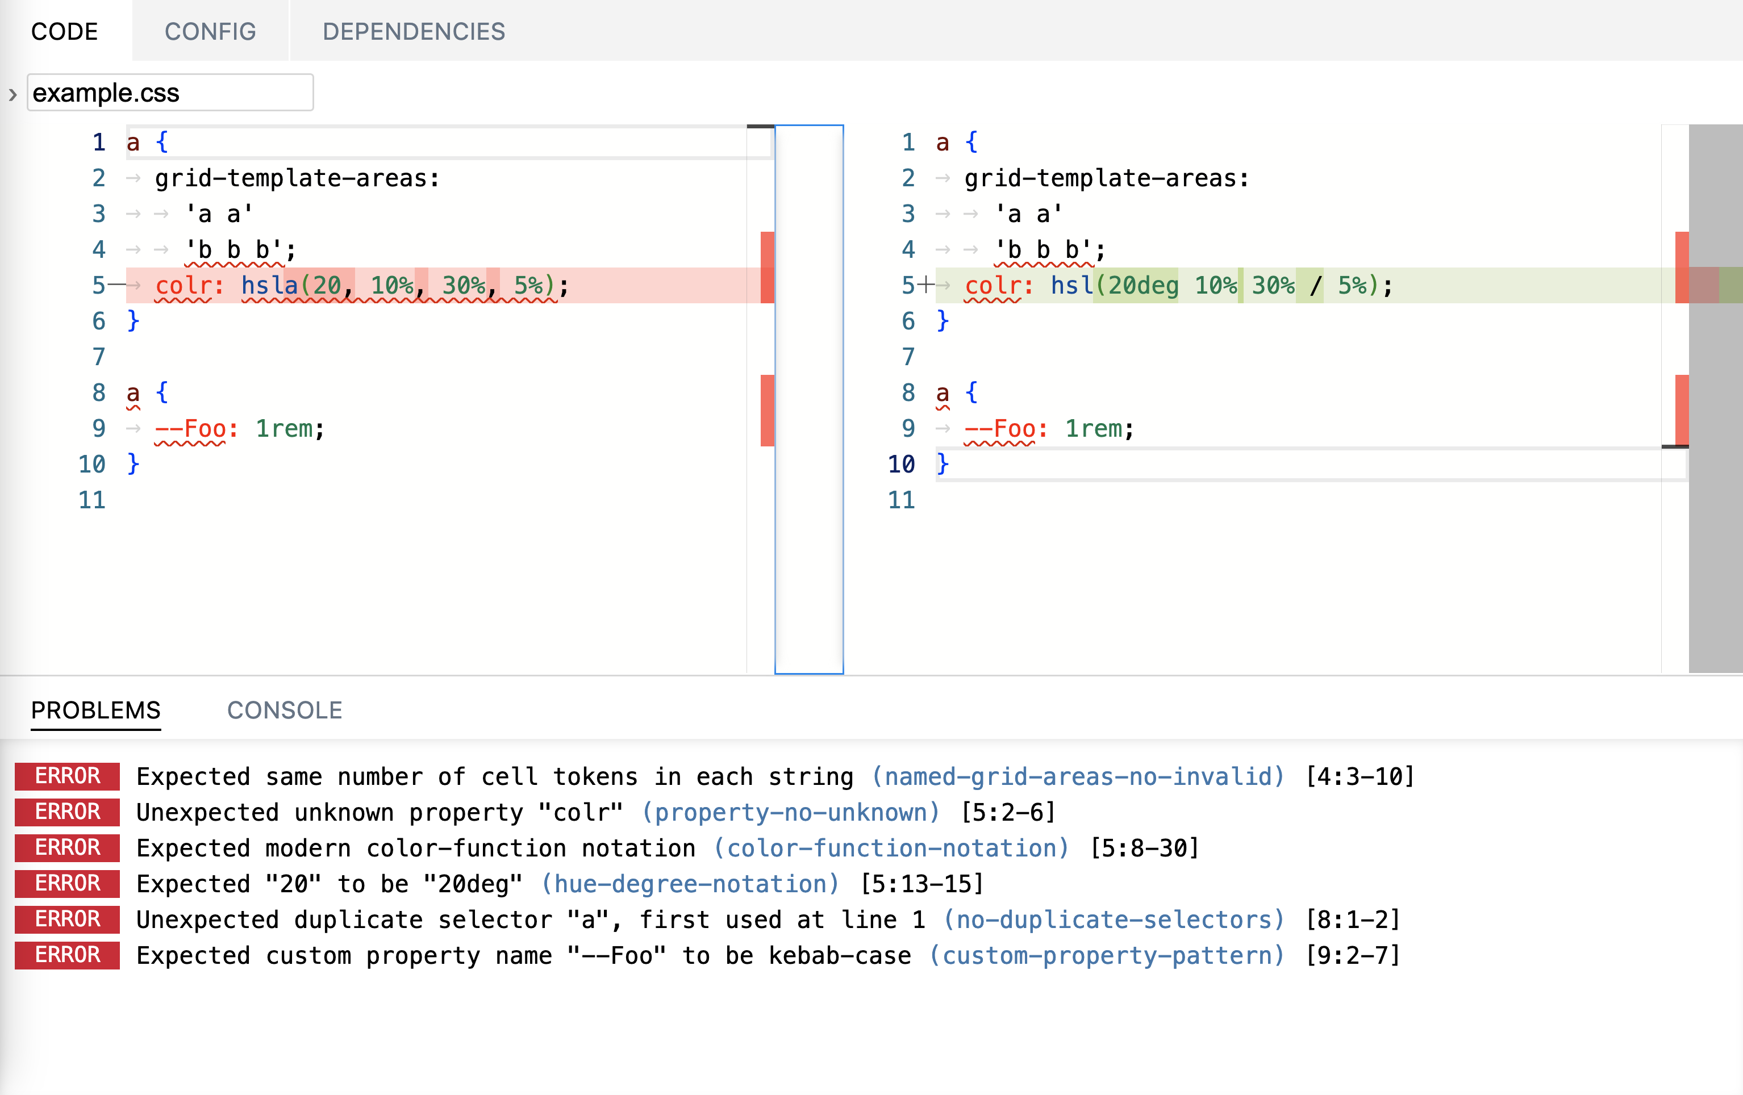
Task: Switch to the CONFIG tab
Action: coord(210,31)
